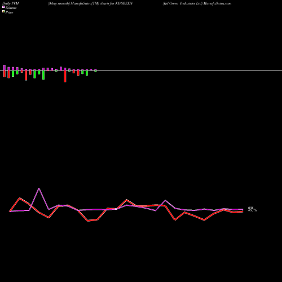Click the Price legend color swatch

(x=3, y=11)
